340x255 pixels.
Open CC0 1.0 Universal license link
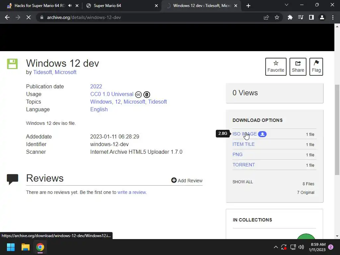[x=112, y=94]
